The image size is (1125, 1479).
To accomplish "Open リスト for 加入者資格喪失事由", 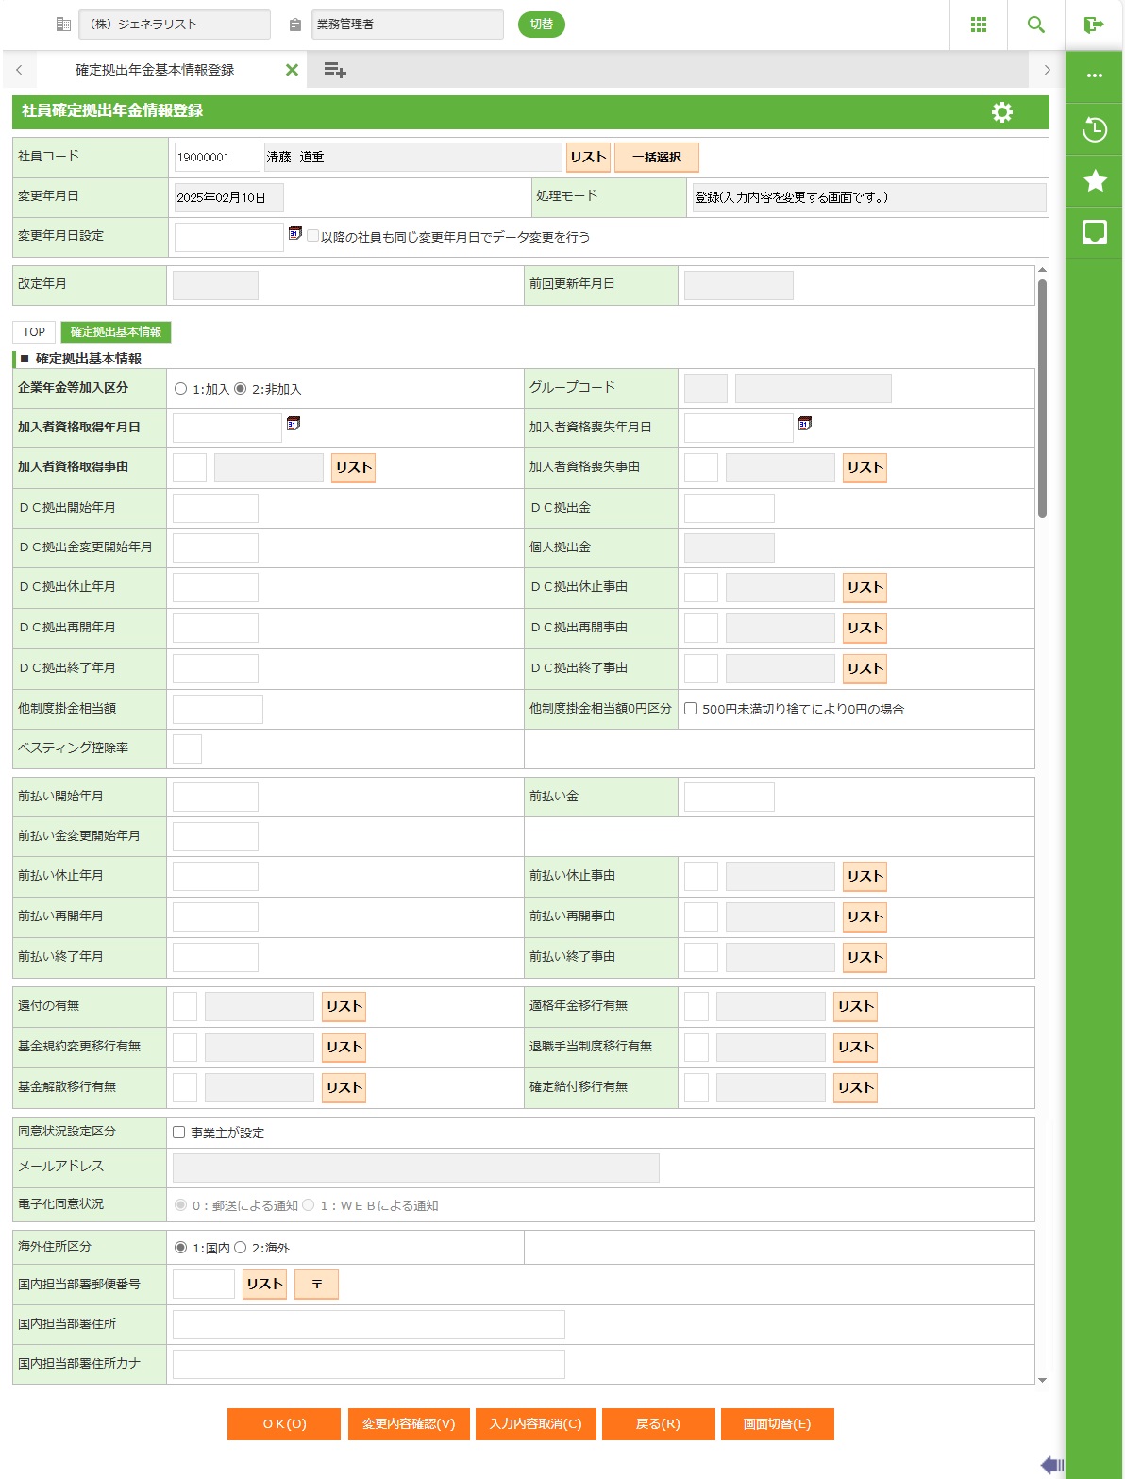I will [x=865, y=468].
